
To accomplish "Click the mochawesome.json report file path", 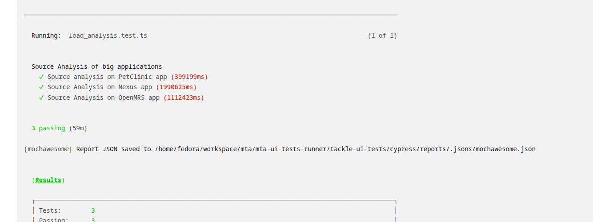I will click(x=345, y=149).
